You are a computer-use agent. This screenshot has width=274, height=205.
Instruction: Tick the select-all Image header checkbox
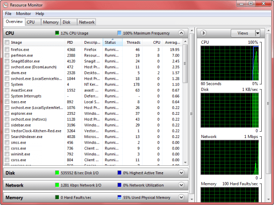point(7,42)
